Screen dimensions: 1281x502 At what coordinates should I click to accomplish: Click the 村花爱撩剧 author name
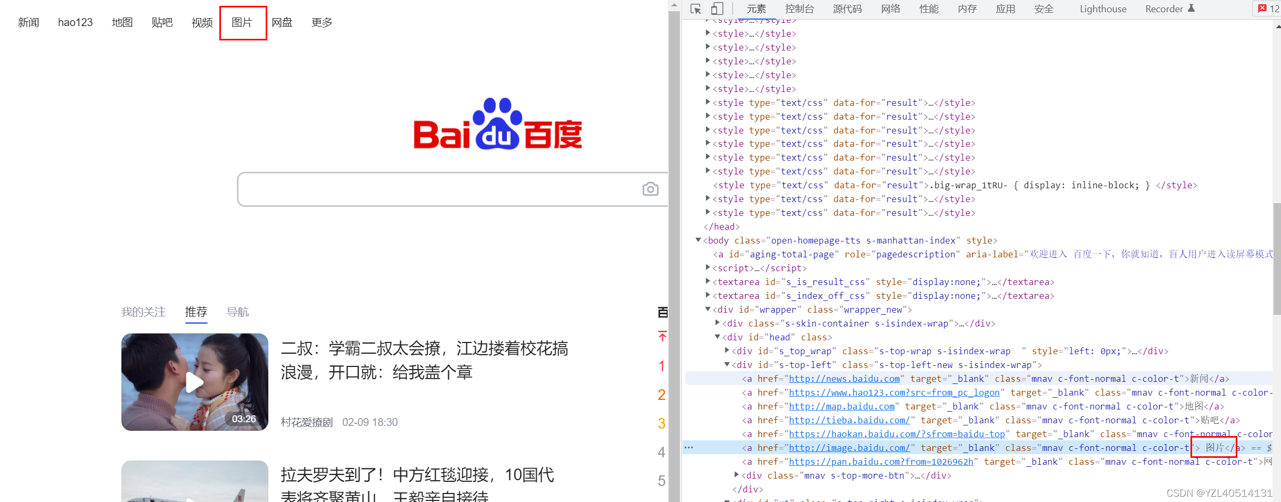[307, 422]
